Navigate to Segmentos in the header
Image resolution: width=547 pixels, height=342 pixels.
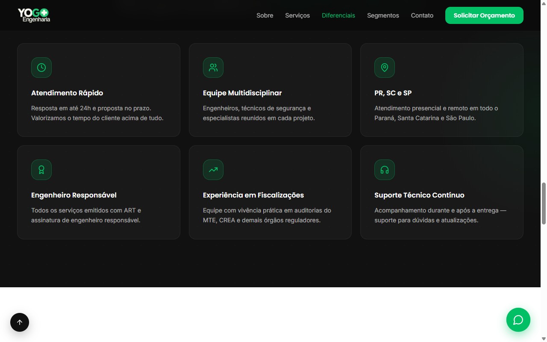tap(383, 15)
